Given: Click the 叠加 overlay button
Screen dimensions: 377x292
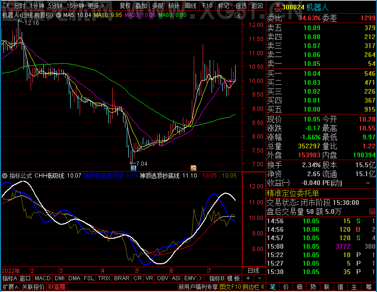Looking at the screenshot, I should click(141, 6).
